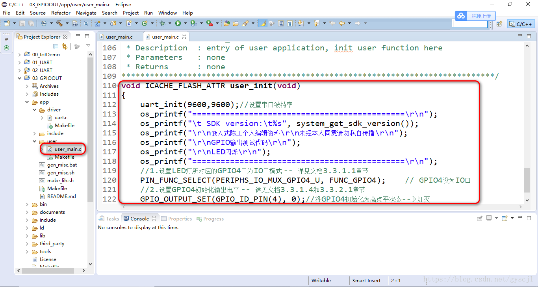Image resolution: width=538 pixels, height=287 pixels.
Task: Toggle Link with Editor in Project Explorer
Action: pyautogui.click(x=65, y=47)
